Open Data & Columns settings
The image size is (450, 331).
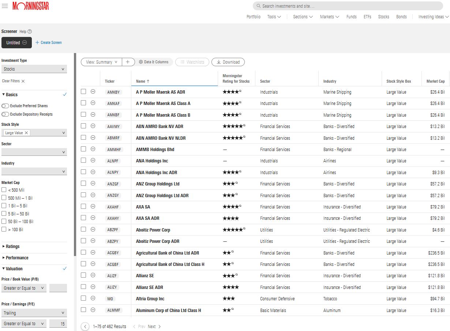coord(154,62)
